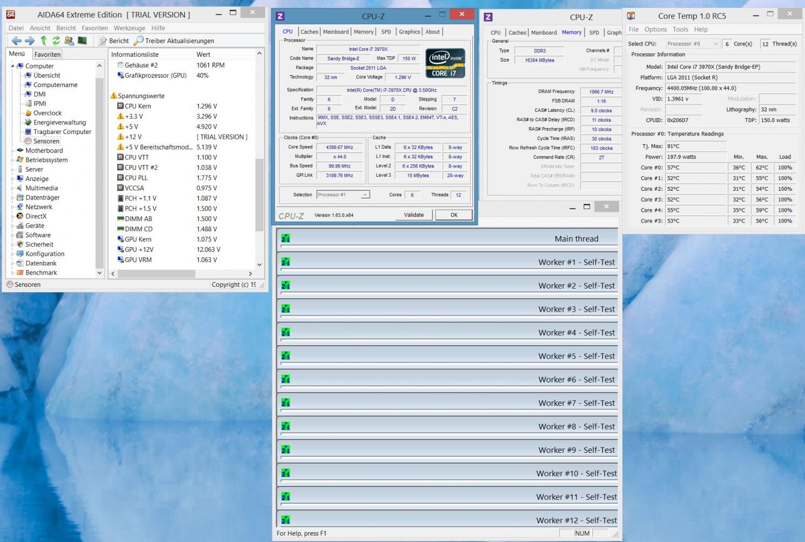The height and width of the screenshot is (542, 805).
Task: Open Caches tab in second CPU-Z window
Action: pyautogui.click(x=517, y=32)
